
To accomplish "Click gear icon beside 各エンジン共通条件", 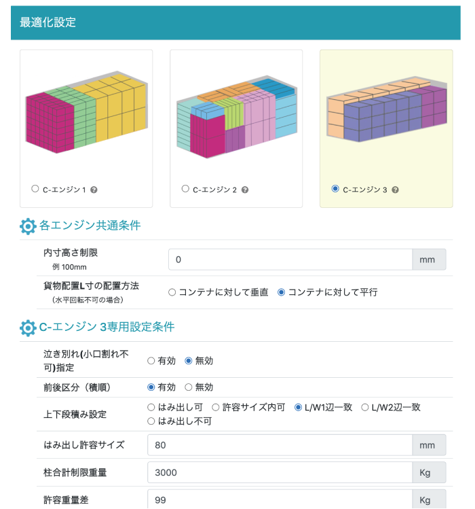I will (x=28, y=226).
